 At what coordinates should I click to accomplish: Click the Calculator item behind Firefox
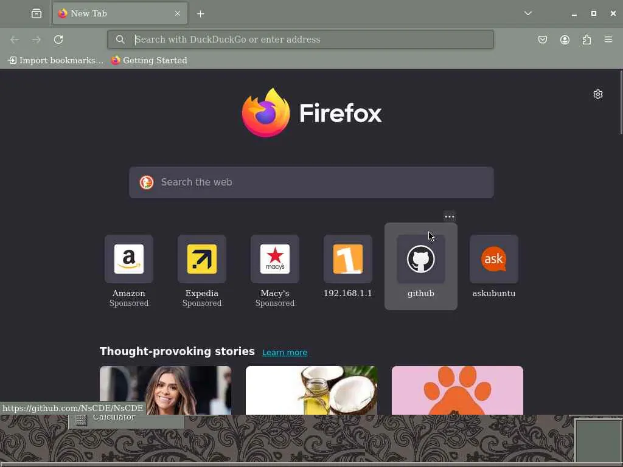(127, 421)
